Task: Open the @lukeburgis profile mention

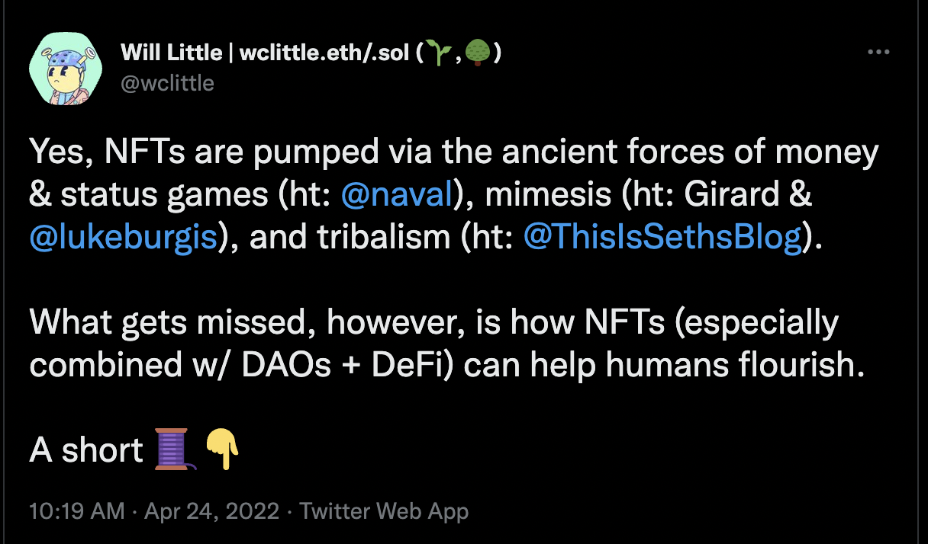Action: click(x=124, y=238)
